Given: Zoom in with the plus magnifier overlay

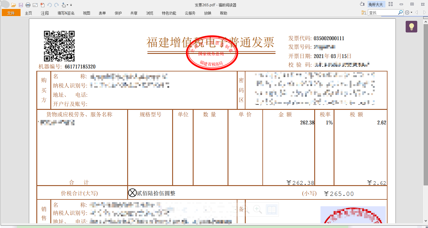Looking at the screenshot, I should click(x=257, y=209).
